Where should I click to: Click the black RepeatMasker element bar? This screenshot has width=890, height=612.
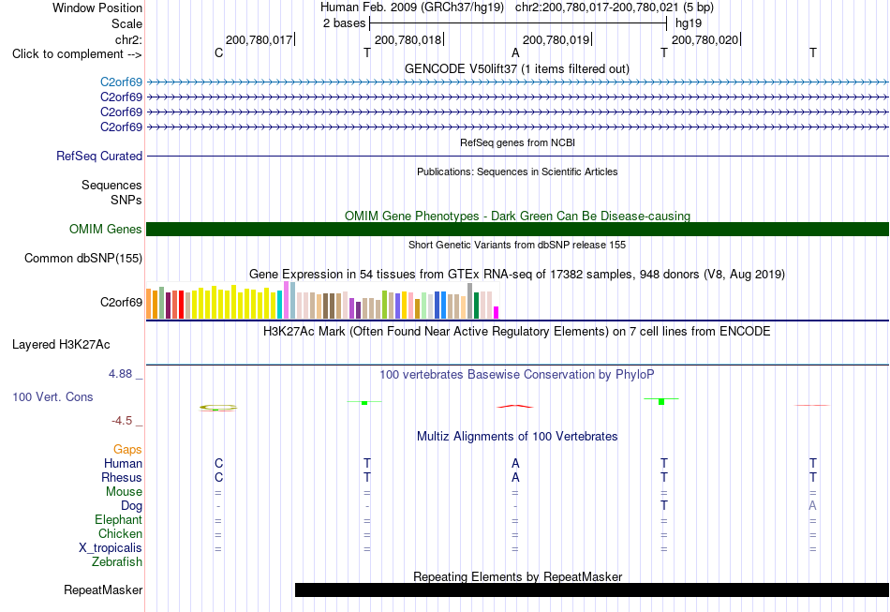(592, 590)
